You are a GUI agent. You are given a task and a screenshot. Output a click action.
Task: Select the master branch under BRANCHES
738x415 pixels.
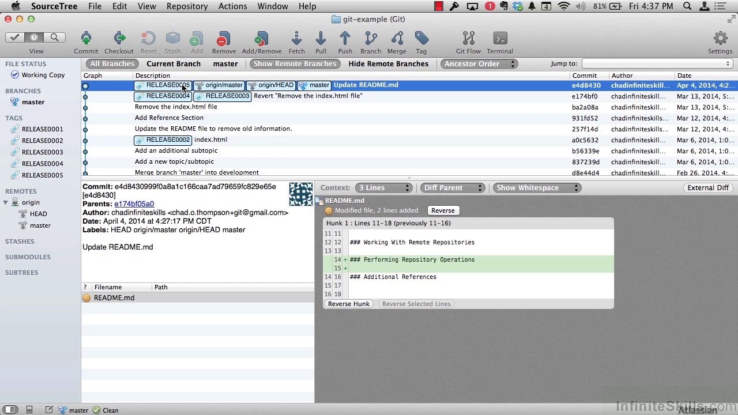[x=33, y=102]
